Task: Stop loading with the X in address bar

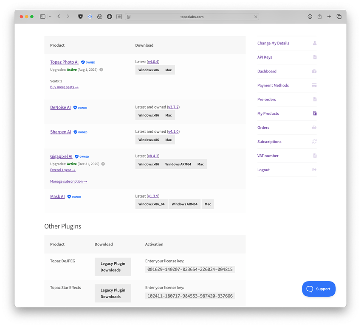Action: coord(256,17)
